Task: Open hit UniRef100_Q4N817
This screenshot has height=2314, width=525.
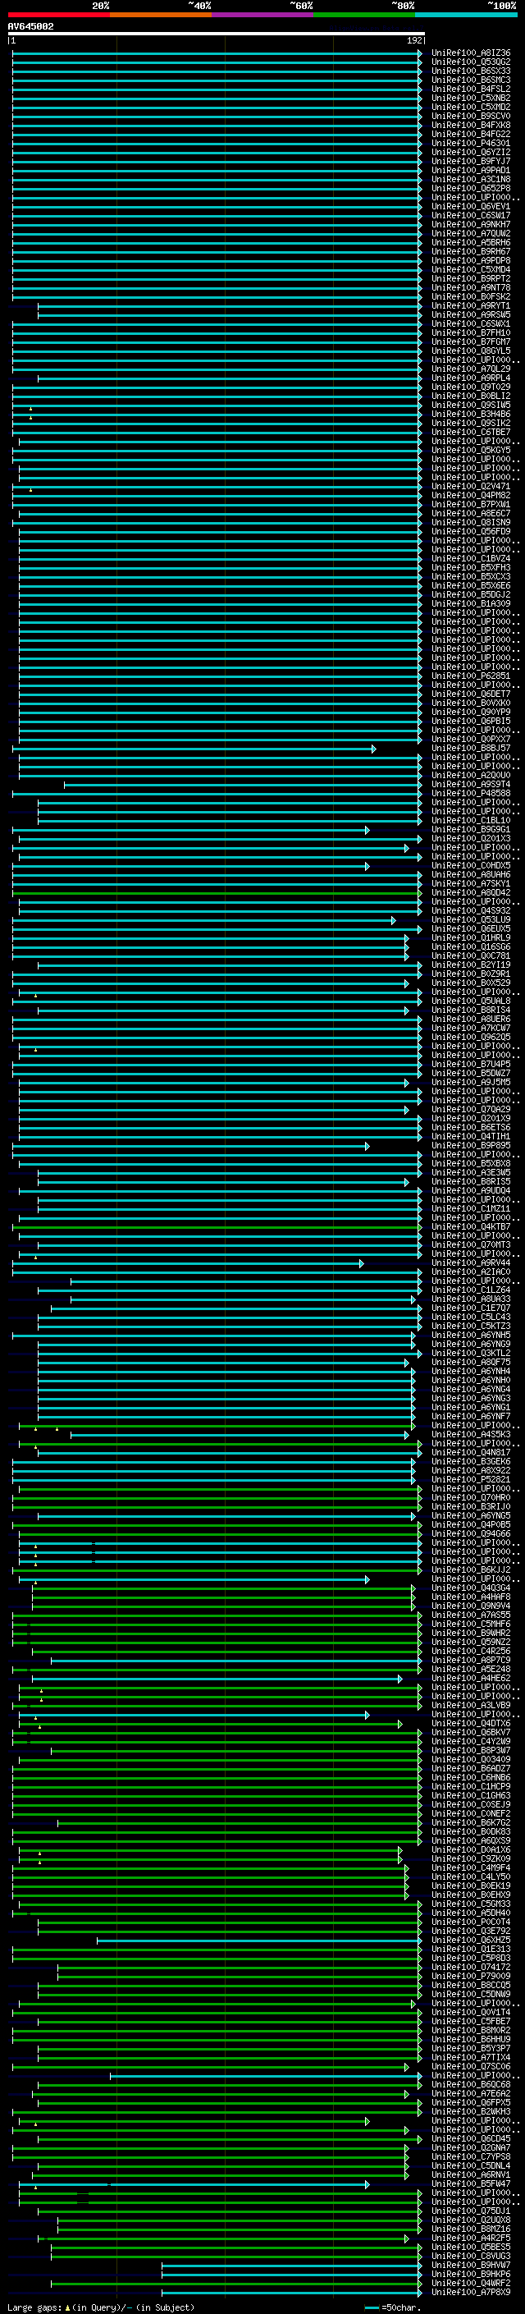Action: click(471, 1453)
